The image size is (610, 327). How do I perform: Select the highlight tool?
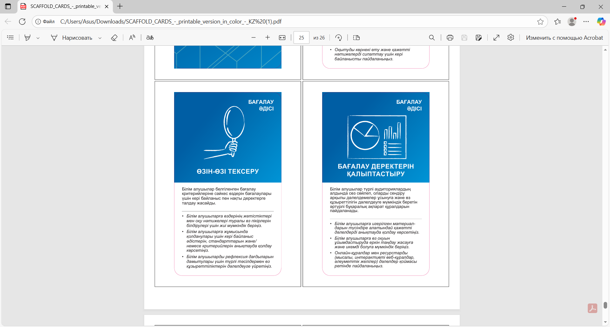(x=28, y=38)
